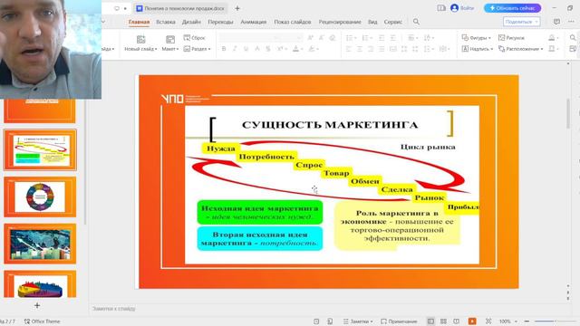This screenshot has width=580, height=326.
Task: Select the blue photo slide thumbnail
Action: coord(40,244)
